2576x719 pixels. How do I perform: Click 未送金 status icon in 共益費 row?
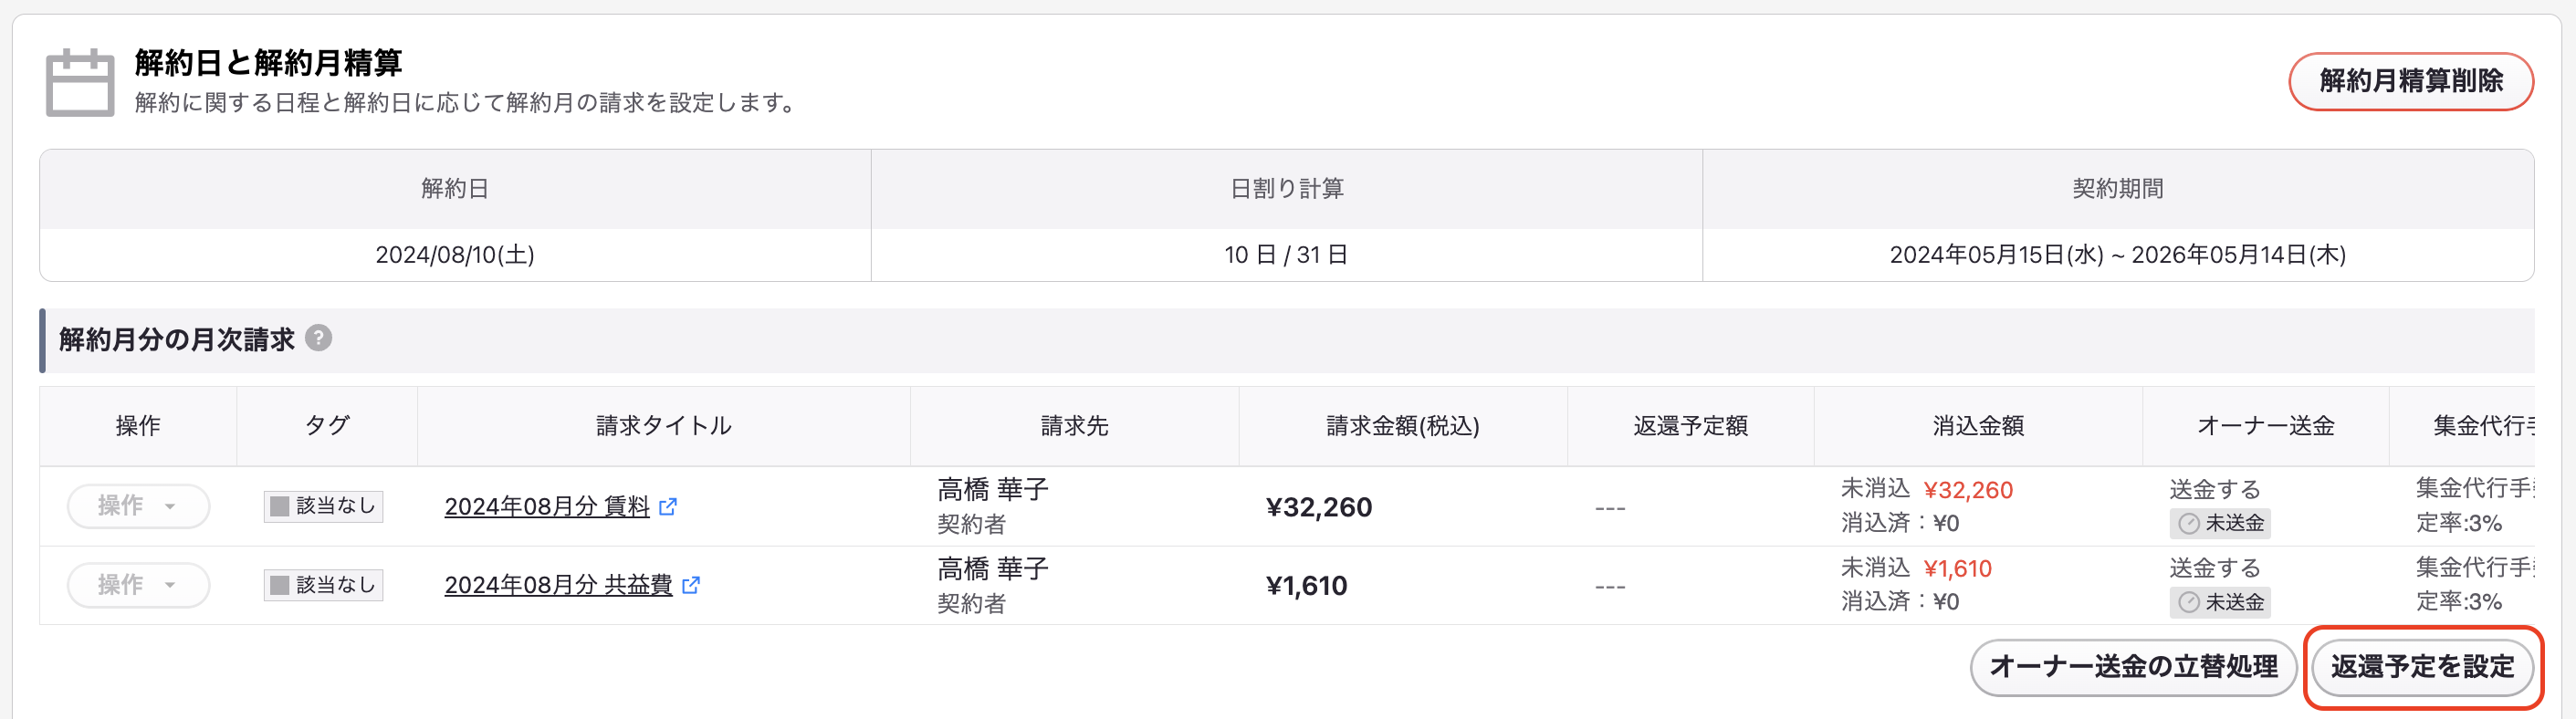click(2189, 602)
